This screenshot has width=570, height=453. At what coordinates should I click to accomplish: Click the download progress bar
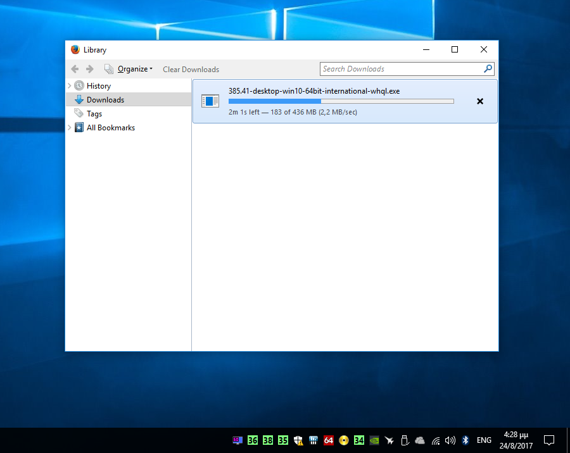pos(341,101)
